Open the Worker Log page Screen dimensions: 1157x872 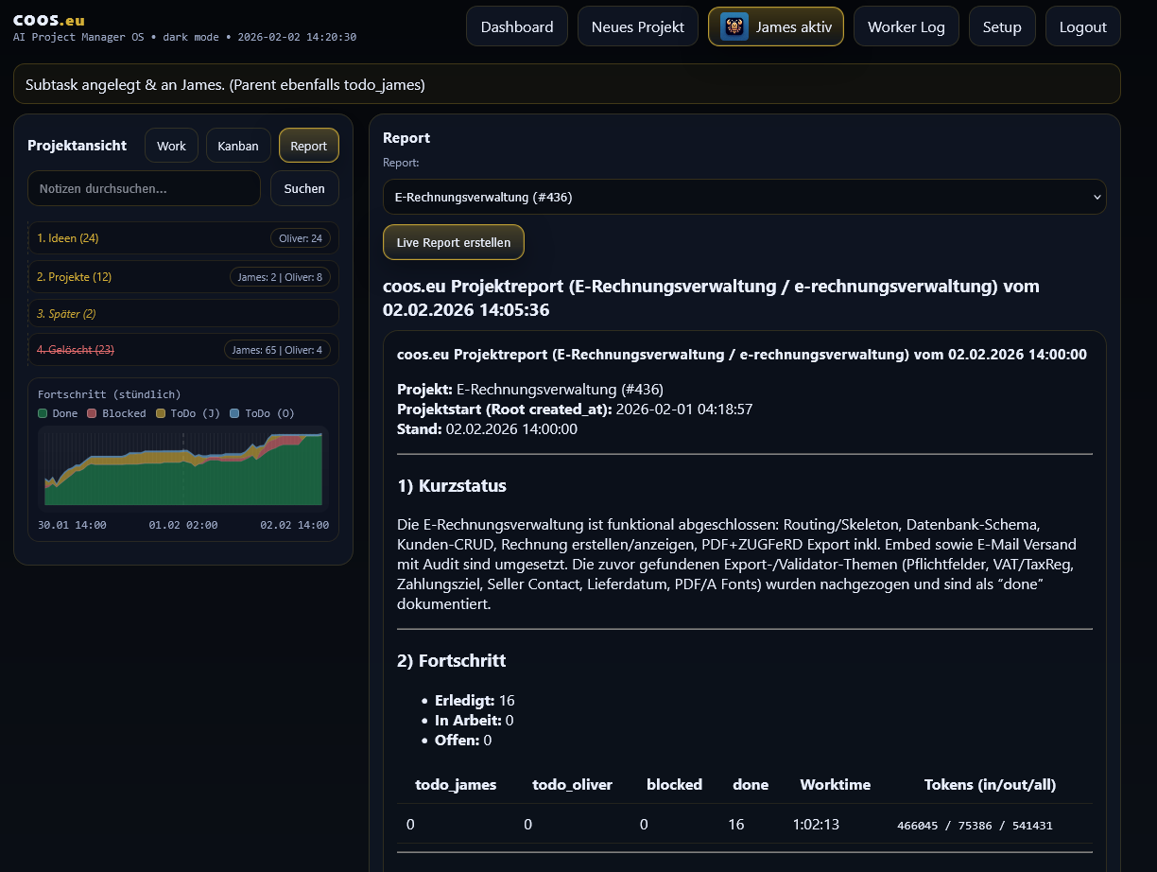click(906, 26)
